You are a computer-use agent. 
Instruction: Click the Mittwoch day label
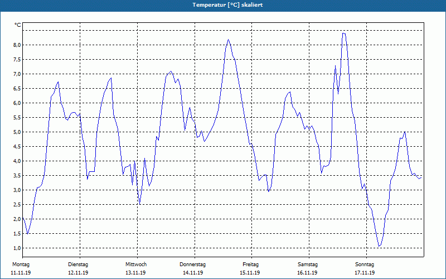[136, 264]
